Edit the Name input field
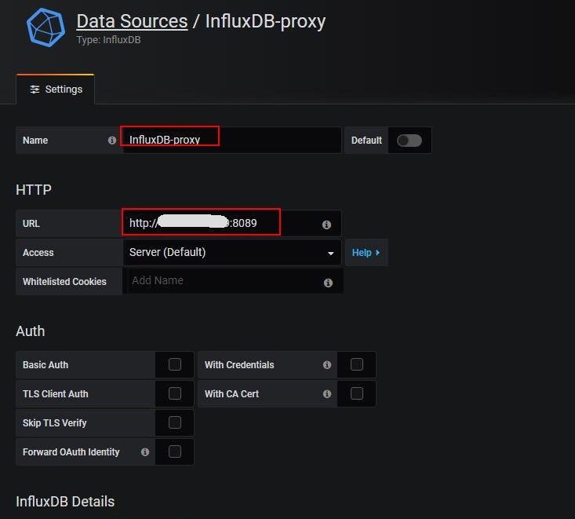575x519 pixels. tap(232, 141)
